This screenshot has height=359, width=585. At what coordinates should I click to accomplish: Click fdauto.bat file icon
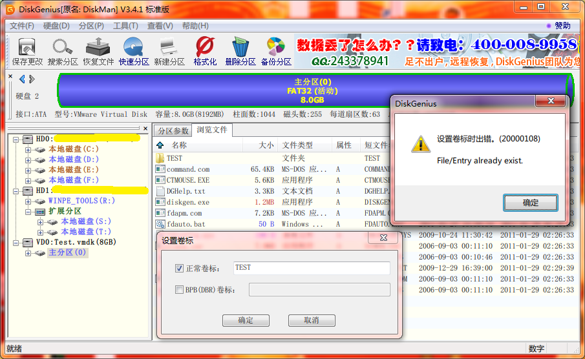[x=160, y=224]
